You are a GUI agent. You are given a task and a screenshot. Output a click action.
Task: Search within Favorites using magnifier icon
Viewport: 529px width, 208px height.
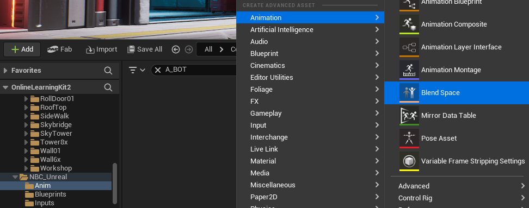108,71
